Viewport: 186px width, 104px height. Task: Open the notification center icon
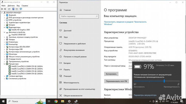coord(182,101)
